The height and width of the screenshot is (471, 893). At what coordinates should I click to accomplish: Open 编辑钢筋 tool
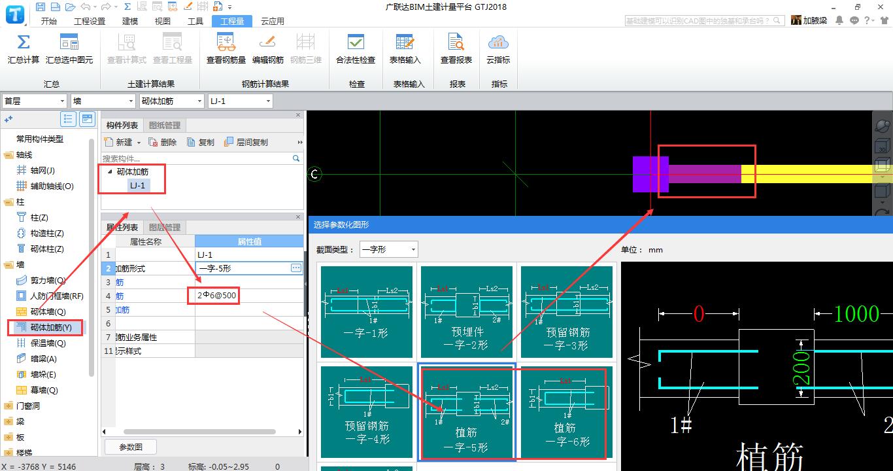268,50
